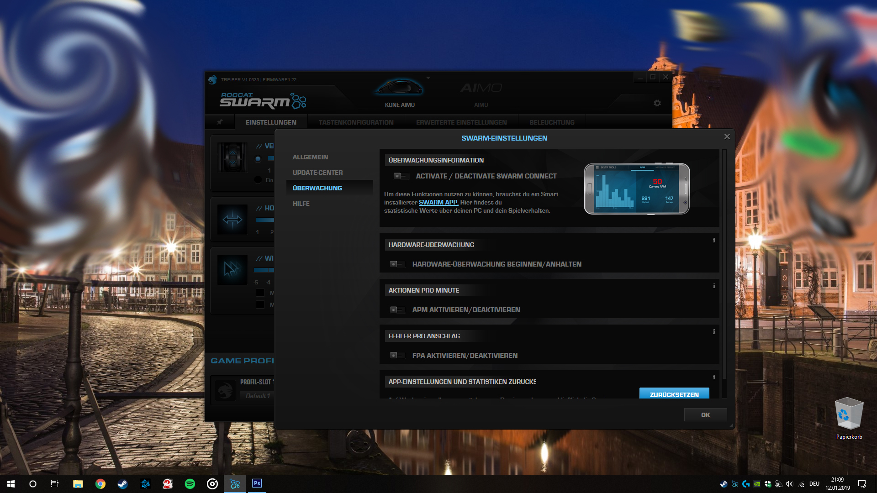Click the Zurücksetzen button
This screenshot has height=493, width=877.
tap(674, 394)
